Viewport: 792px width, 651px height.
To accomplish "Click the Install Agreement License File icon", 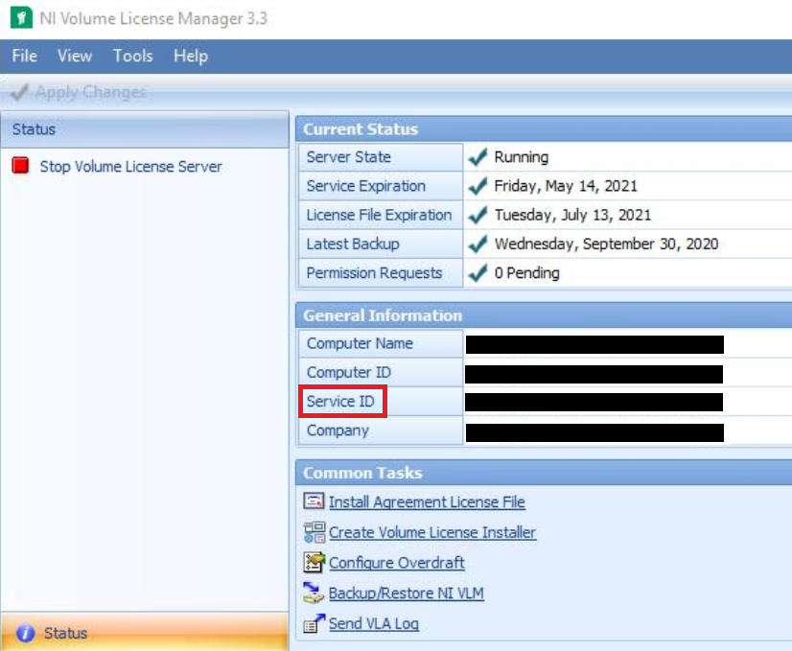I will 314,501.
